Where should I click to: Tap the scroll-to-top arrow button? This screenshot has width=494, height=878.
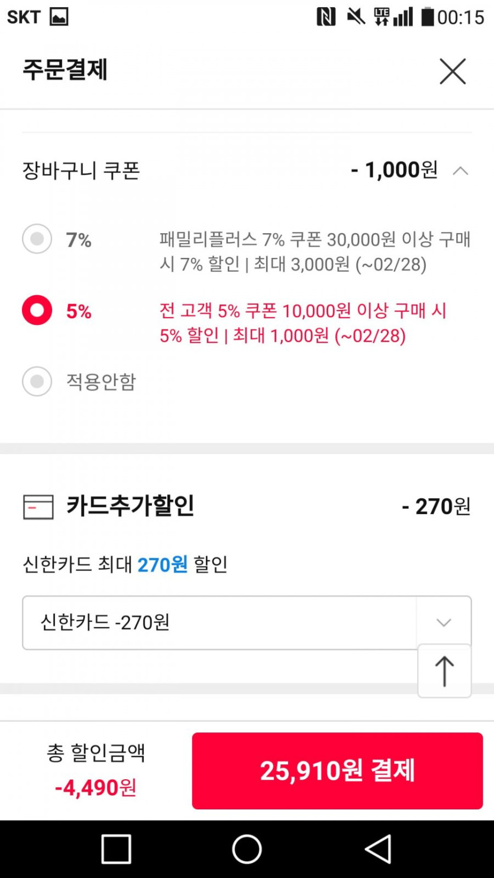point(444,671)
